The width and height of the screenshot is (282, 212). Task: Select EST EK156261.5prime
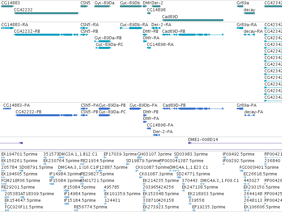(19, 161)
